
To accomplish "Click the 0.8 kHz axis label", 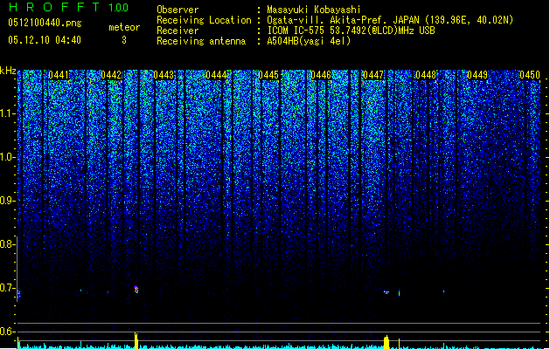I will click(7, 244).
